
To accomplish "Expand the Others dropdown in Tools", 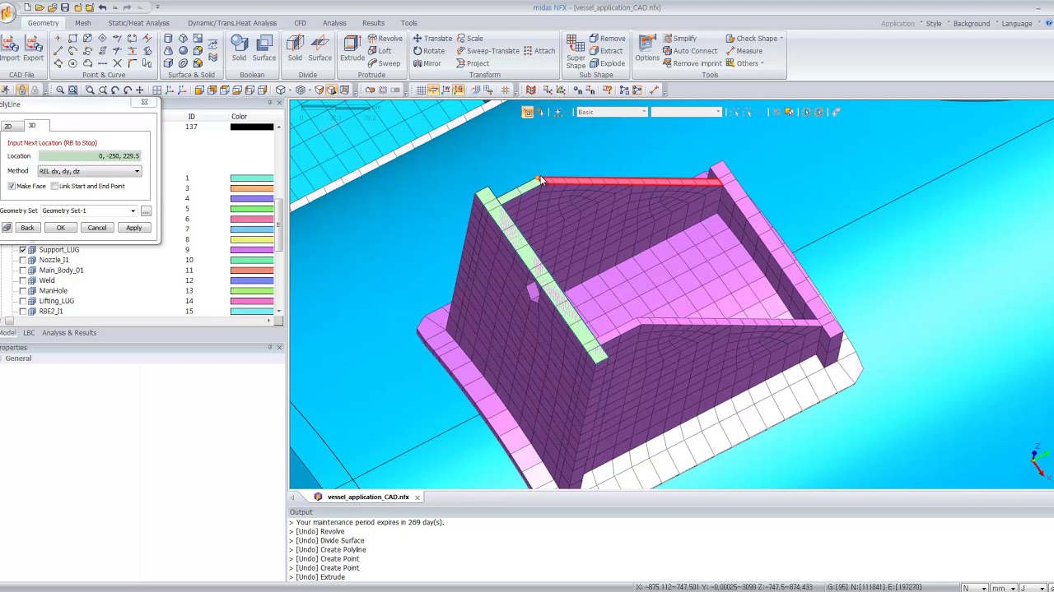I will click(745, 63).
